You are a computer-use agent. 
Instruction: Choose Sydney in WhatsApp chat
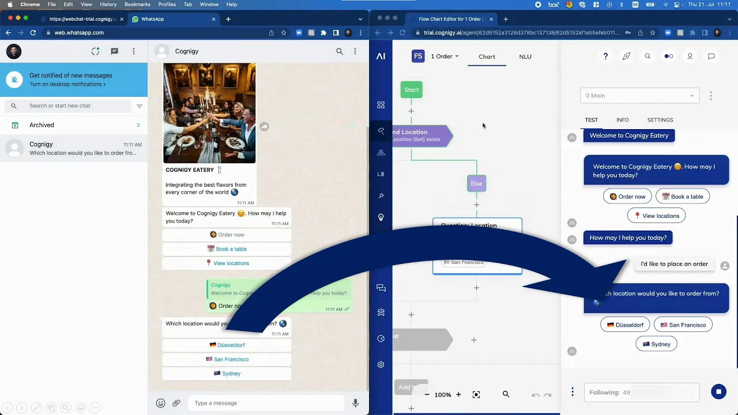227,373
